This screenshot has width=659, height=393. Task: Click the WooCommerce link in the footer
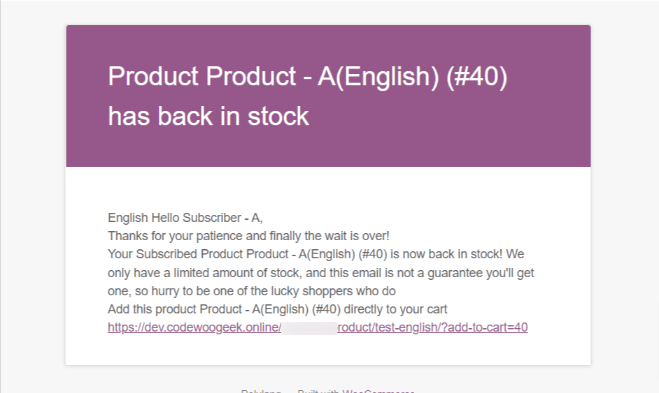click(x=378, y=392)
